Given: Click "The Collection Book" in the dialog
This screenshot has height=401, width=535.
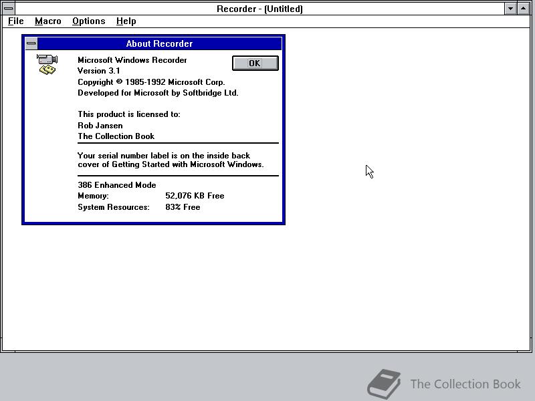Looking at the screenshot, I should pyautogui.click(x=116, y=136).
